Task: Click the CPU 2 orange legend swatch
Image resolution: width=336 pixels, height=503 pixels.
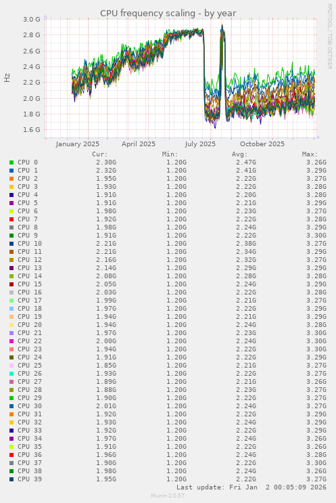Action: pos(11,179)
